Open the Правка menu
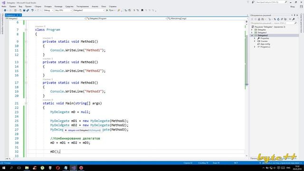 point(12,6)
